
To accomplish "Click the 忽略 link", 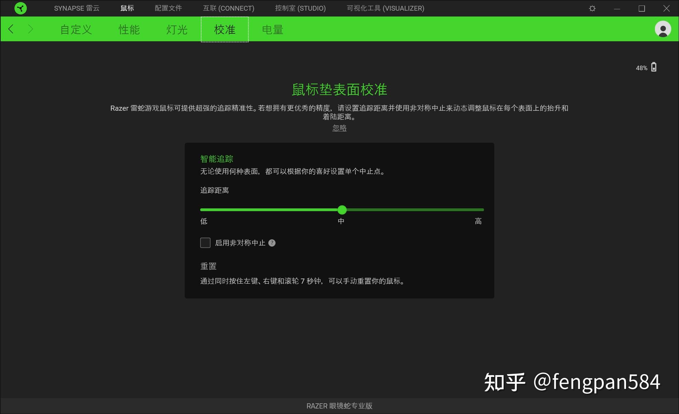I will click(x=339, y=128).
